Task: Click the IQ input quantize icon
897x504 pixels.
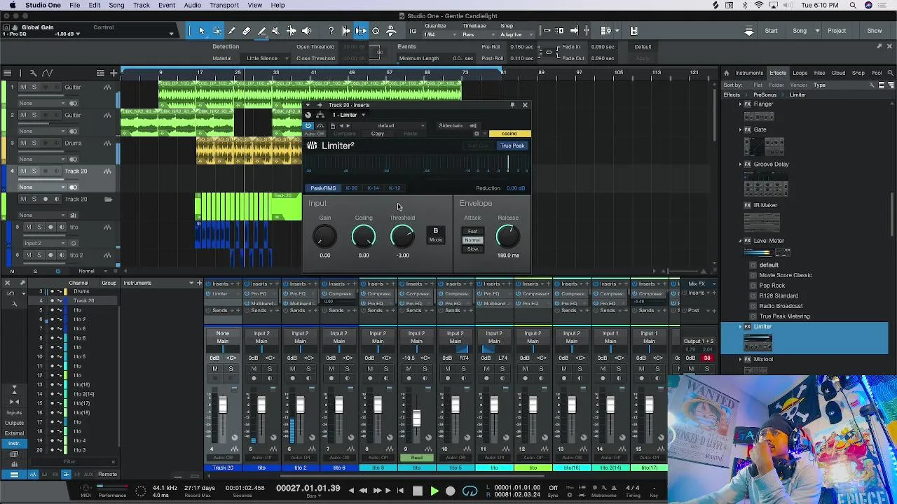Action: pos(413,31)
